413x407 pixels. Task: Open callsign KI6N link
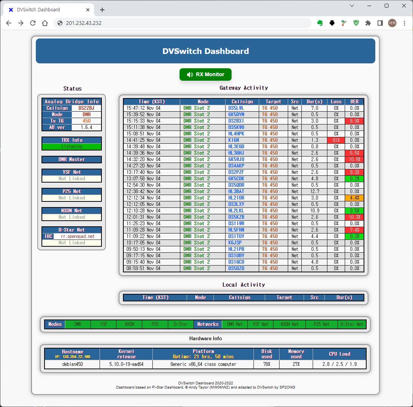click(233, 140)
